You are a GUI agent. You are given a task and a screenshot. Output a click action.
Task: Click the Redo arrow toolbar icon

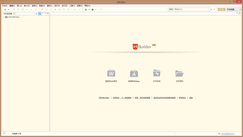point(31,10)
